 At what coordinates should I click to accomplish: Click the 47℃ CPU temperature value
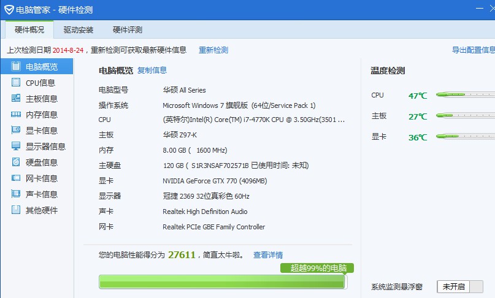coord(418,96)
